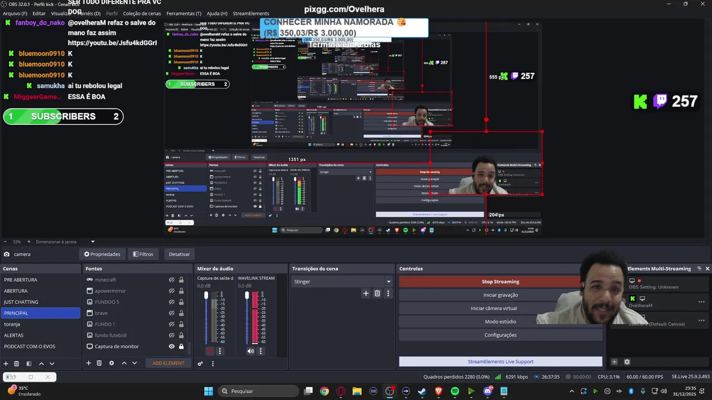The height and width of the screenshot is (400, 712).
Task: Open StreamElements Live Support link
Action: [501, 362]
